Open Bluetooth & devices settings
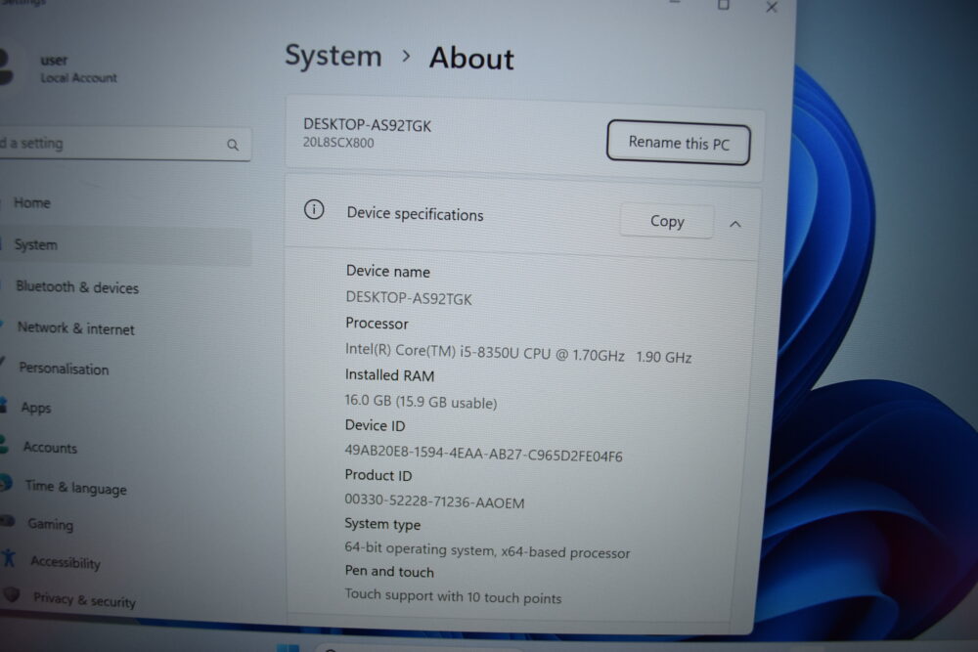 [x=76, y=286]
